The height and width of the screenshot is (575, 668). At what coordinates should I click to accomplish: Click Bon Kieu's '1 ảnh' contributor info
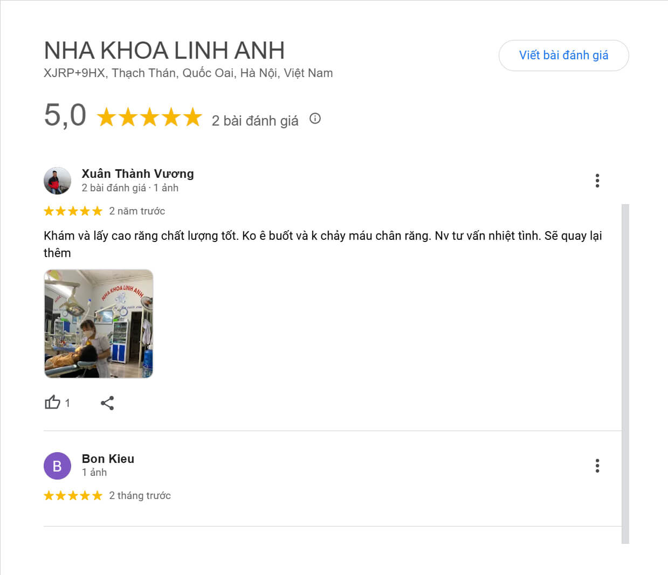pyautogui.click(x=94, y=472)
